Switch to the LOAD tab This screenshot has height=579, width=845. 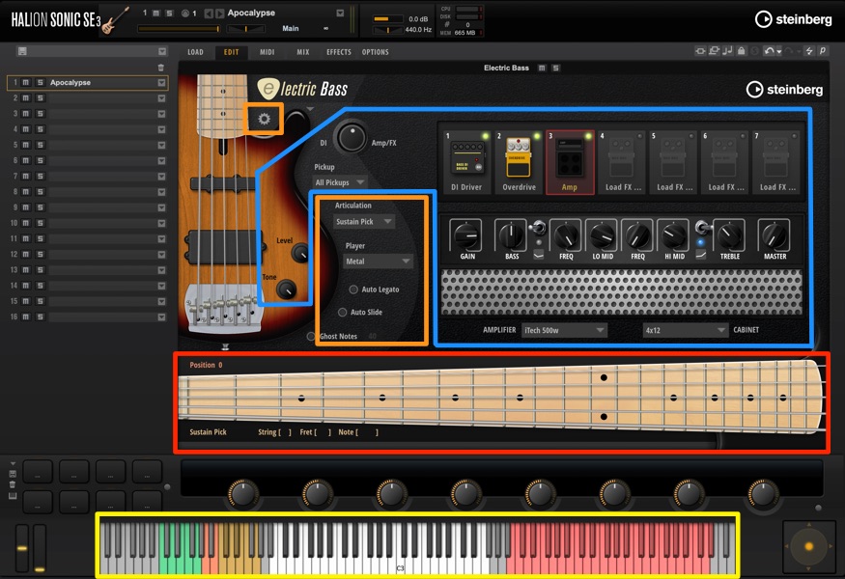click(196, 52)
